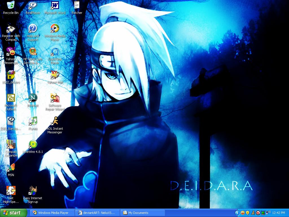This screenshot has width=289, height=217.
Task: Launch the iTunes desktop shortcut
Action: [33, 124]
